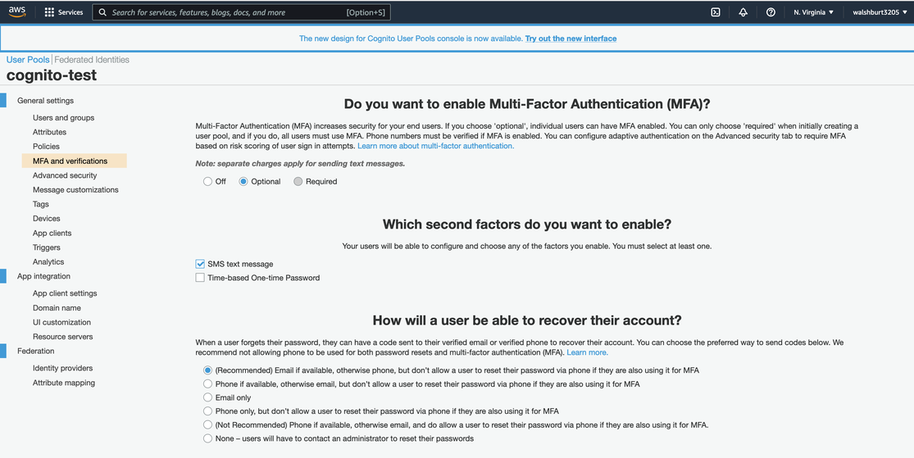Open Identity providers page

pyautogui.click(x=62, y=368)
